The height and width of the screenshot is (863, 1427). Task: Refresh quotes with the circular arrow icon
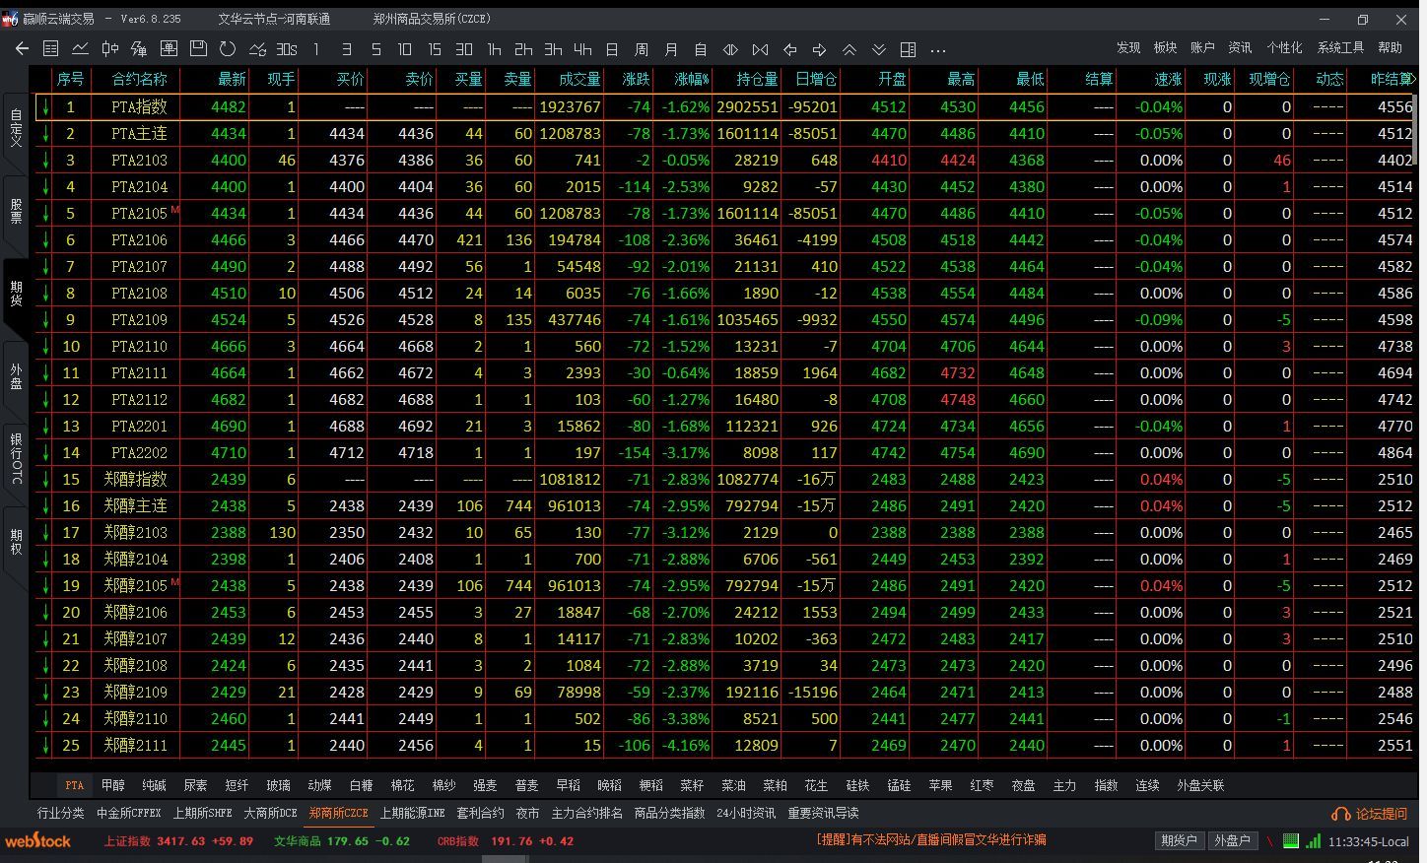tap(228, 48)
